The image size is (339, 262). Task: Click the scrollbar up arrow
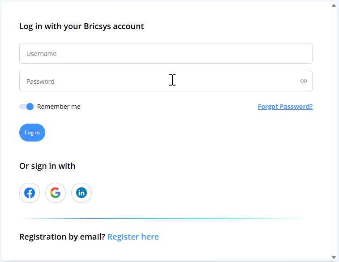(x=334, y=6)
